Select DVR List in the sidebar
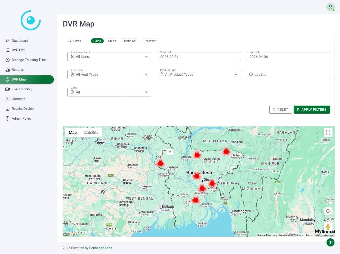 (x=18, y=50)
